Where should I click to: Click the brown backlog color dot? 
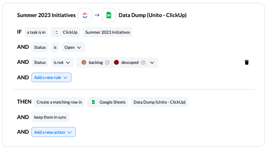pyautogui.click(x=84, y=62)
